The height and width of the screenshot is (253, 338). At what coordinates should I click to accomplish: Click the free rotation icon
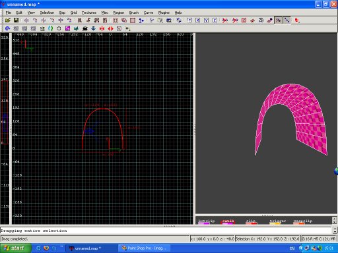click(179, 20)
